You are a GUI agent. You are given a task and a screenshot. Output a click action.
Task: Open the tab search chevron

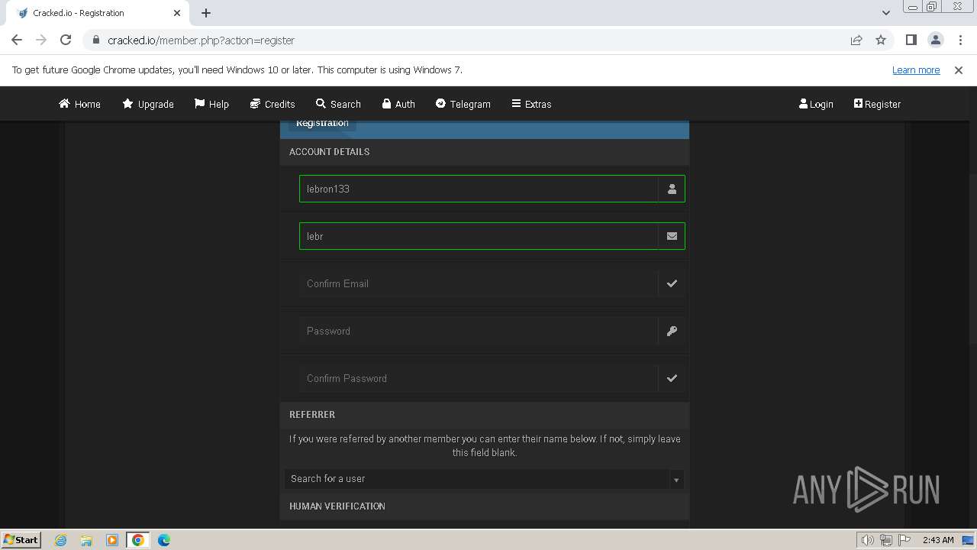[x=885, y=13]
